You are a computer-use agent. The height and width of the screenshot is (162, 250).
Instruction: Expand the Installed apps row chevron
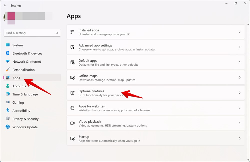239,32
